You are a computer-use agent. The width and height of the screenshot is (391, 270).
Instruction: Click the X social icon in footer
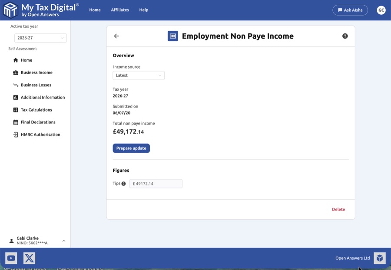click(28, 257)
